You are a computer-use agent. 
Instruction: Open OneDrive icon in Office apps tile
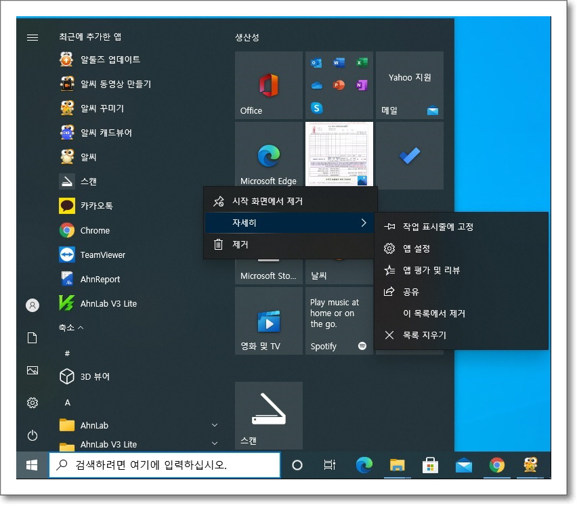click(x=316, y=86)
